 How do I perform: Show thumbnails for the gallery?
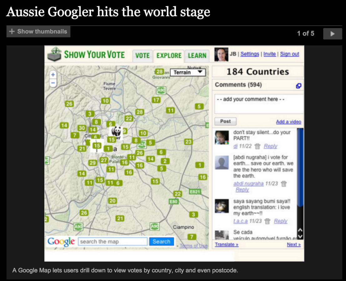(38, 32)
